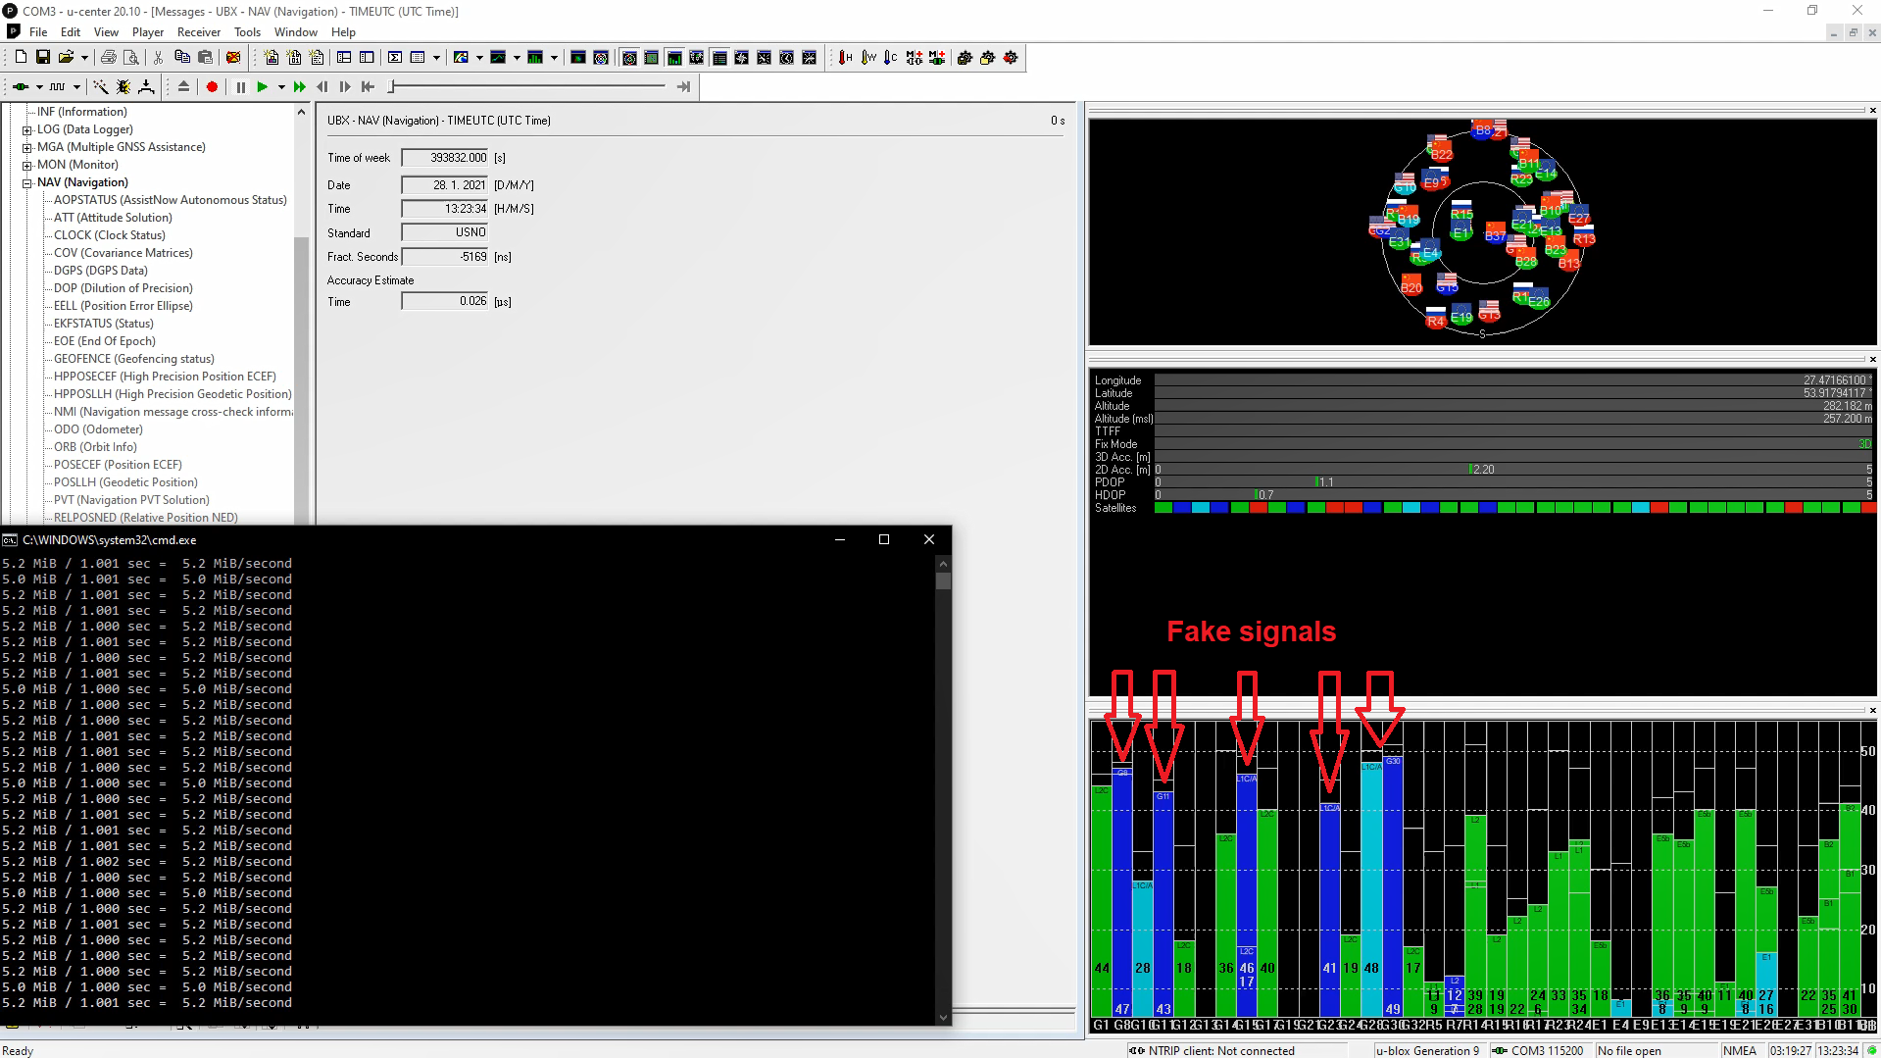Open the View menu
The width and height of the screenshot is (1881, 1058).
coord(106,32)
